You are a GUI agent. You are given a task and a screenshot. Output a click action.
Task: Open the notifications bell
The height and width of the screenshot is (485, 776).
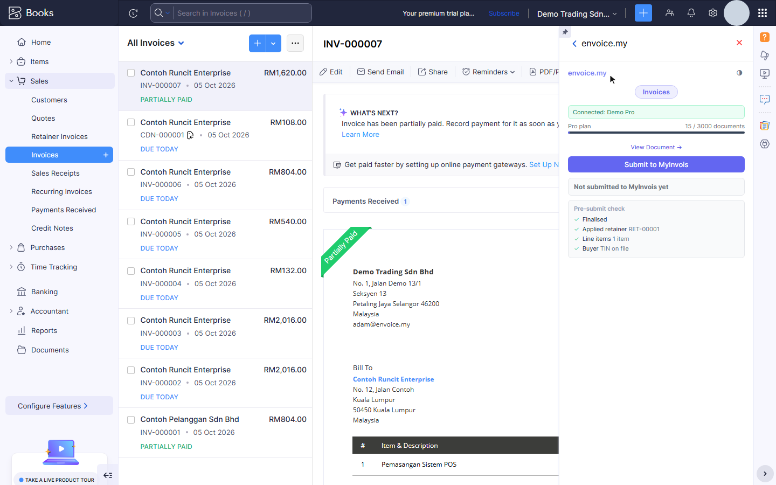(691, 13)
